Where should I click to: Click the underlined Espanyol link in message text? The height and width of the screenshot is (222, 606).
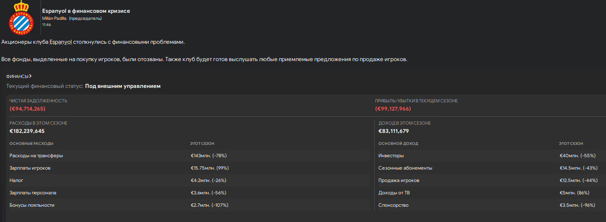60,42
